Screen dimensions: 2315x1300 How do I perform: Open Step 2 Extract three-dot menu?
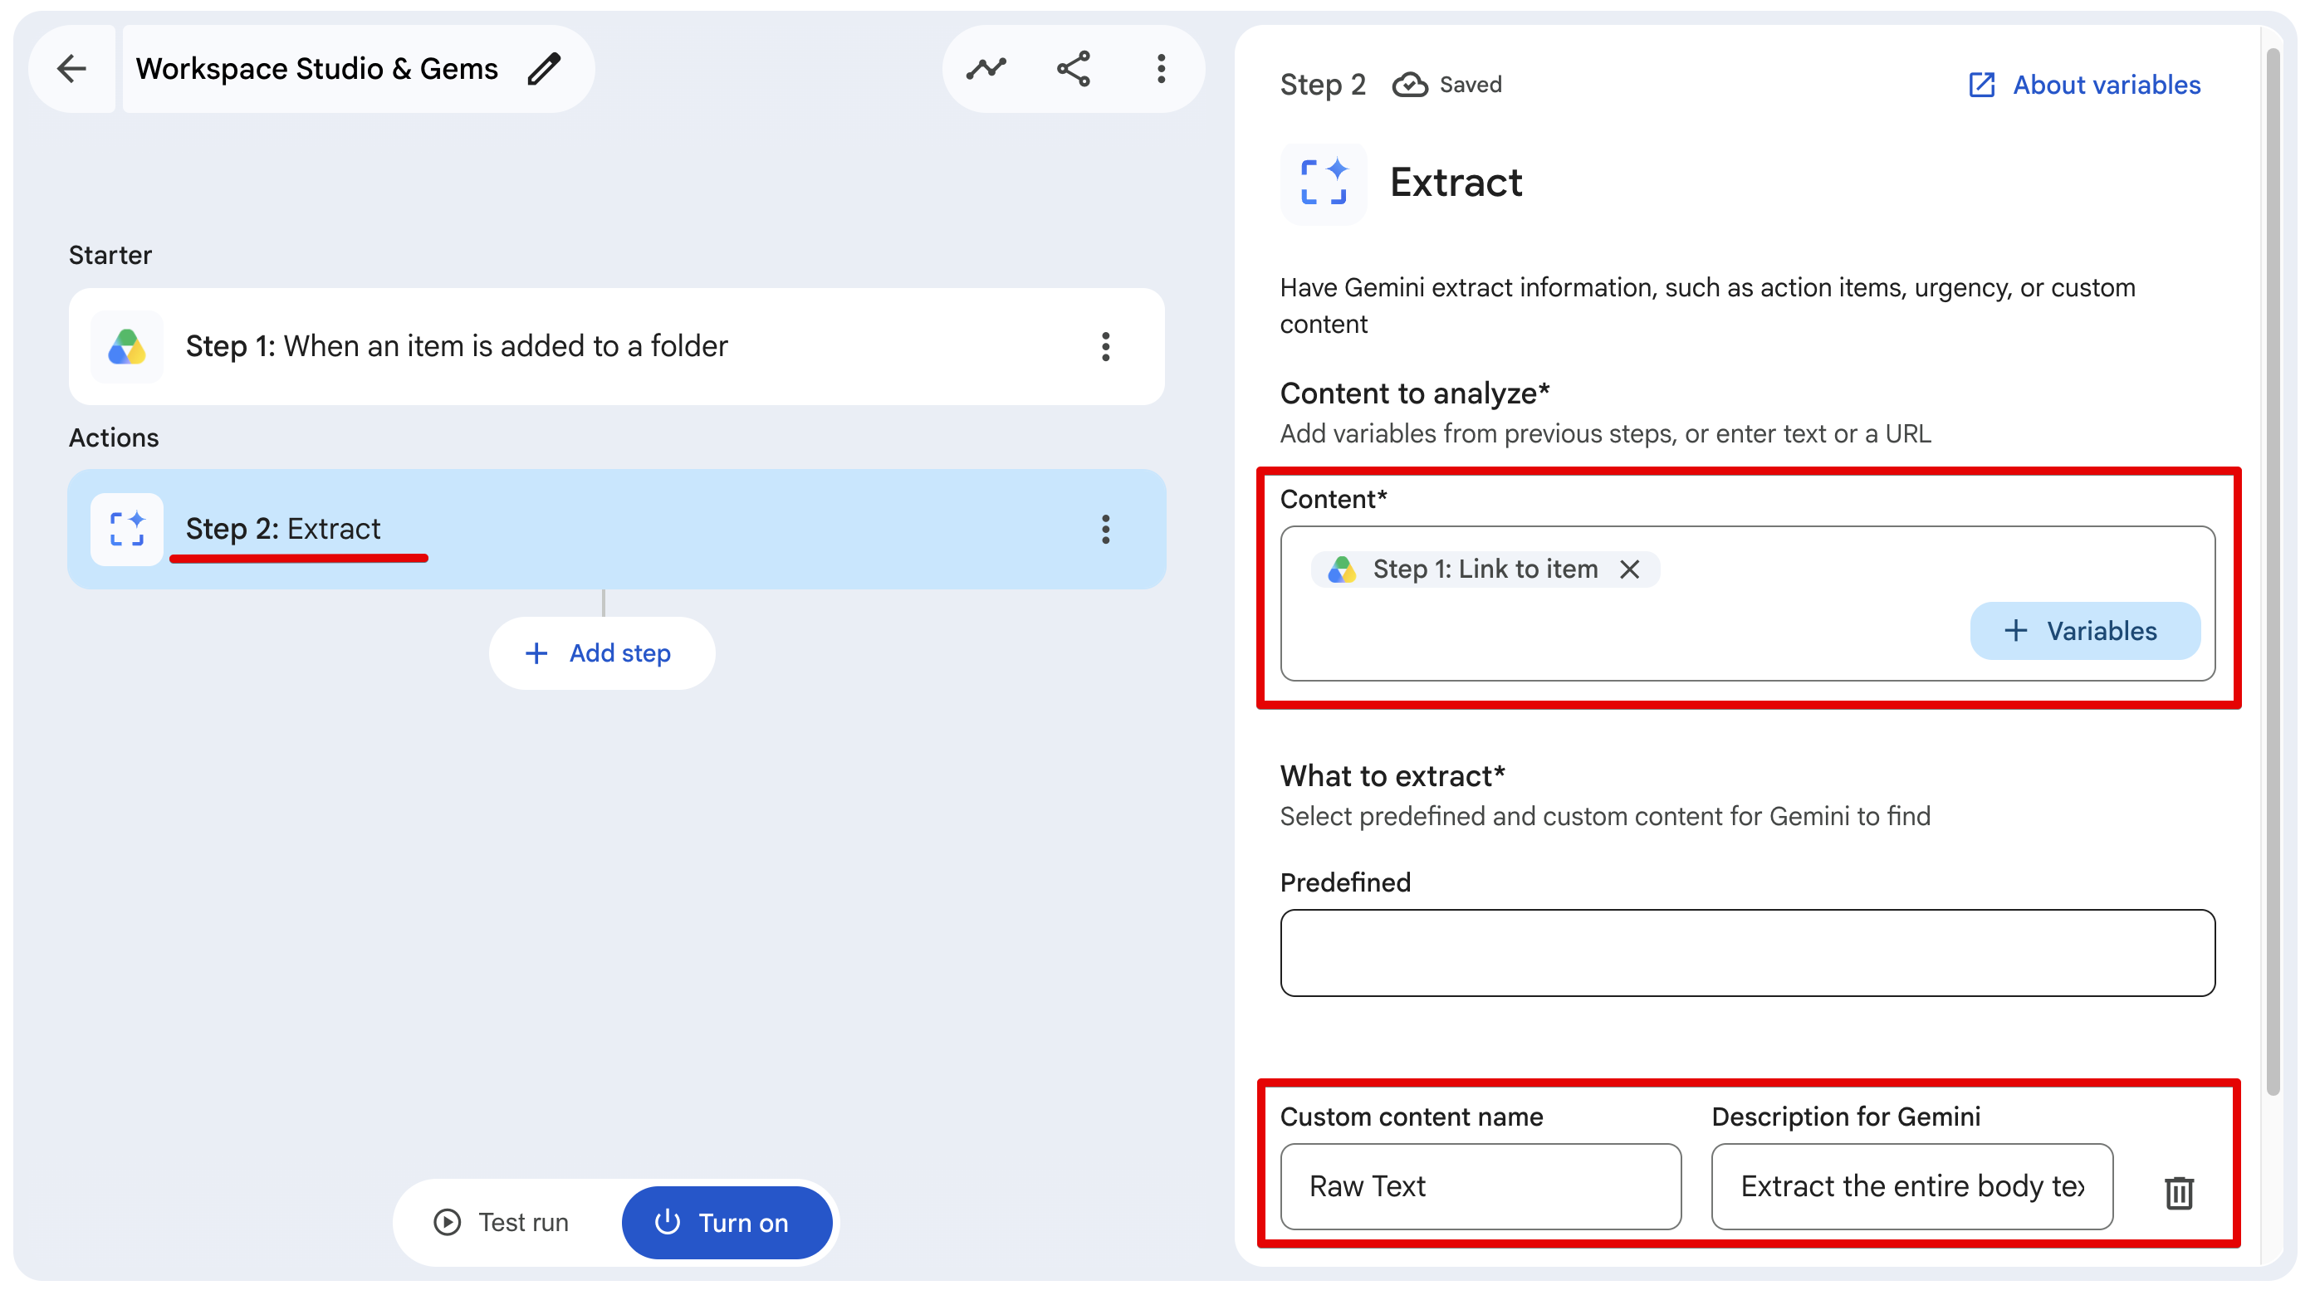[x=1105, y=529]
